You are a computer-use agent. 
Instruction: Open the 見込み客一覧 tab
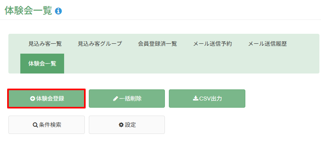point(45,44)
